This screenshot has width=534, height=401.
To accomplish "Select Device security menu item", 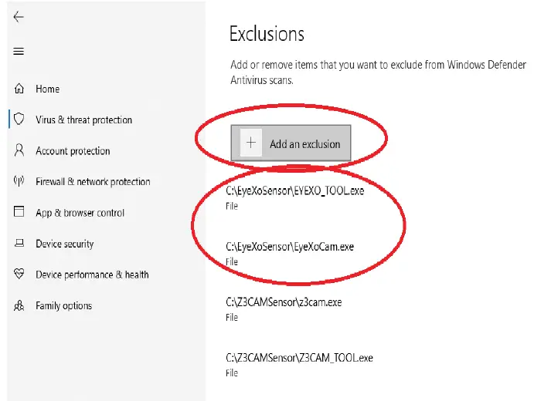I will coord(64,244).
